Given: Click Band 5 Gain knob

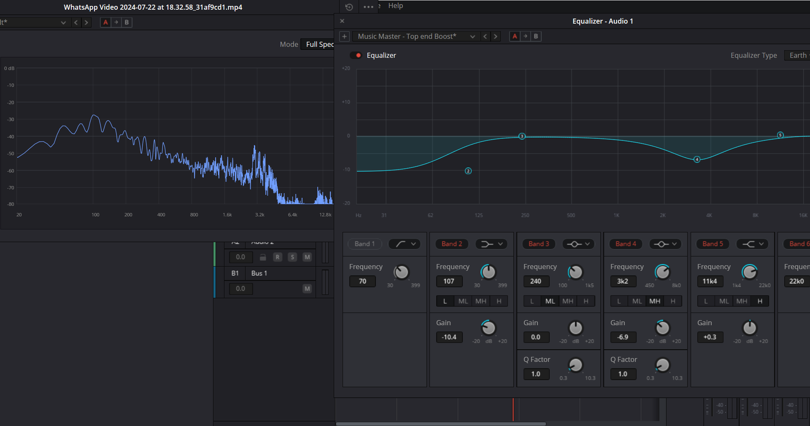Looking at the screenshot, I should [x=750, y=328].
